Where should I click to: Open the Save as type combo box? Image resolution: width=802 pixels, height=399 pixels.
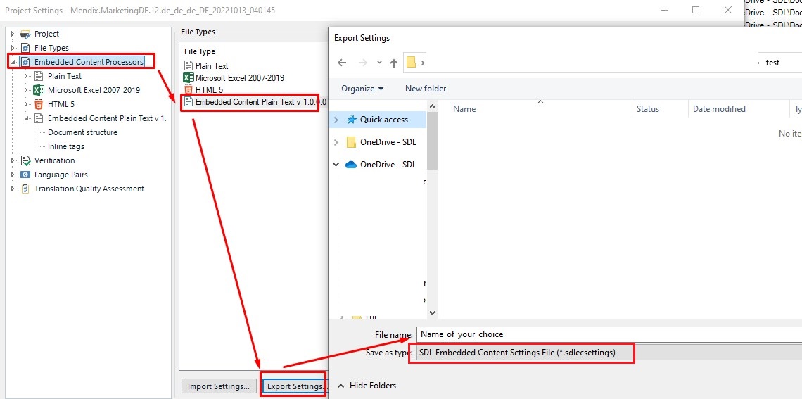tap(524, 353)
